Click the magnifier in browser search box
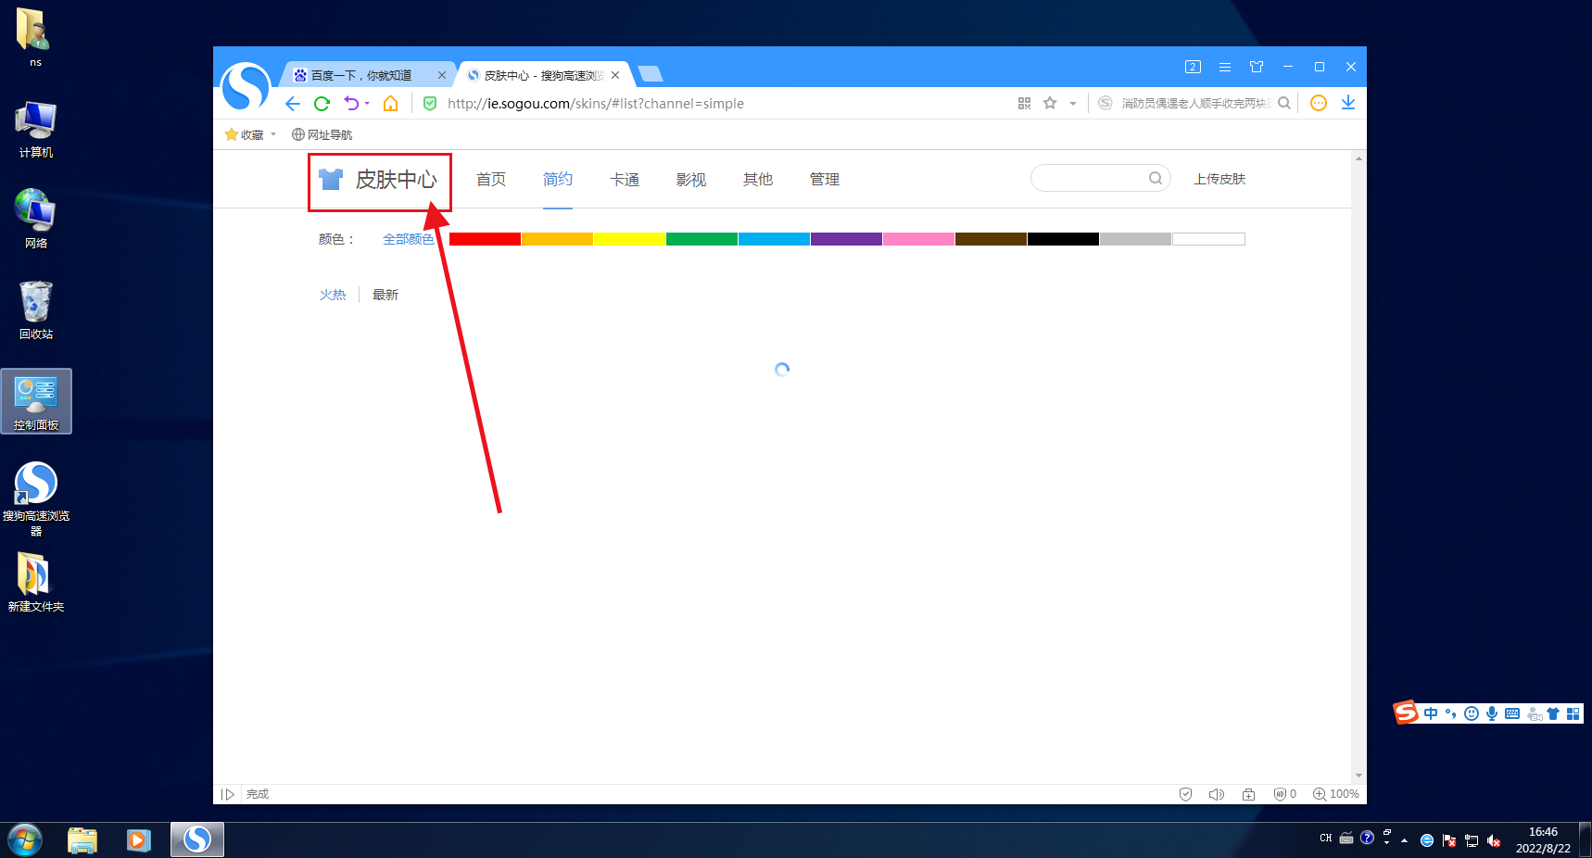Screen dimensions: 1592x858 point(1284,103)
